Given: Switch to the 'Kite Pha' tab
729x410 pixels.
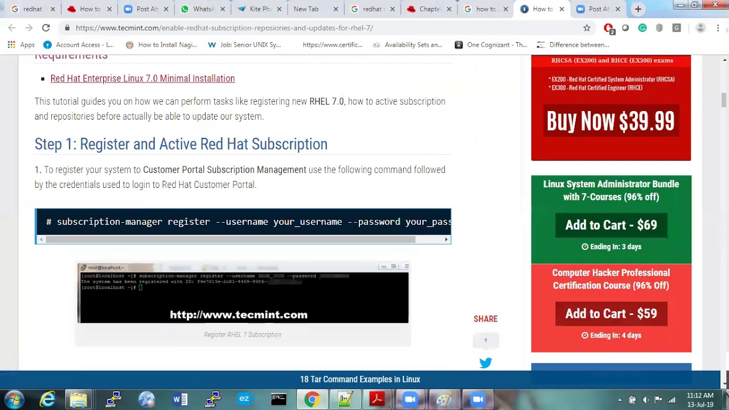Looking at the screenshot, I should click(x=259, y=9).
